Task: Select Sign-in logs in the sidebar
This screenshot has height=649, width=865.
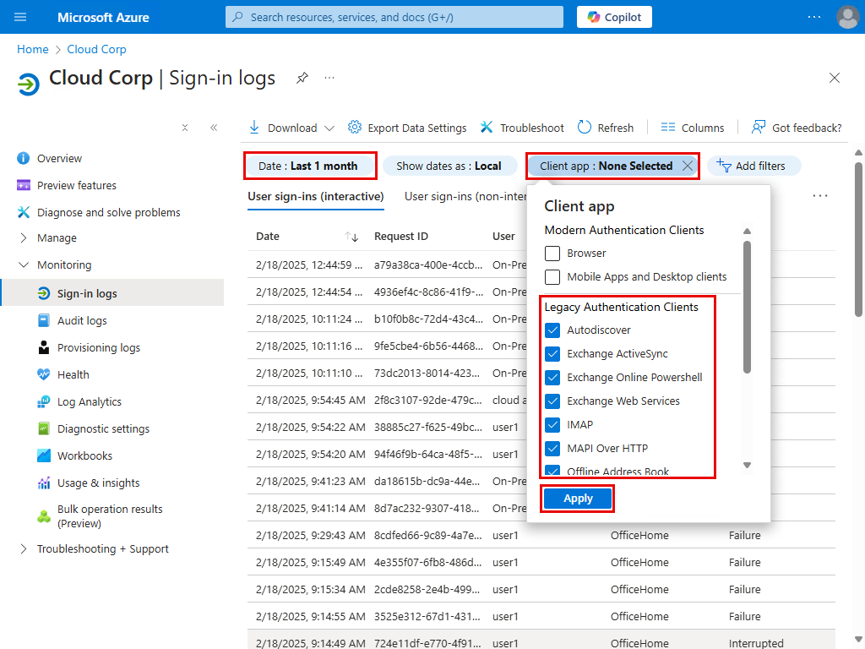Action: pos(112,293)
